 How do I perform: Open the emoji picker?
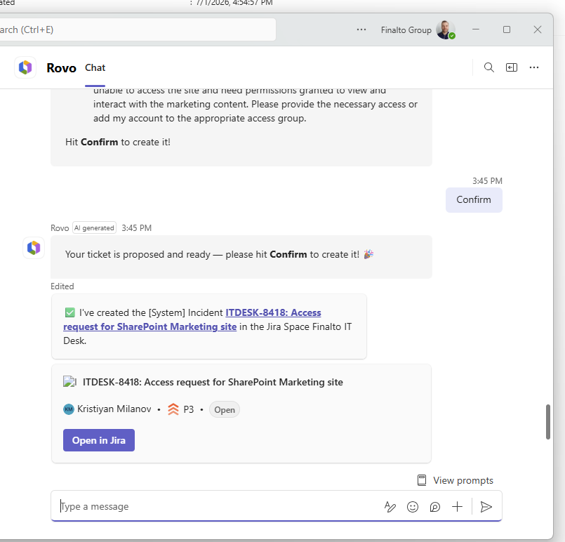pos(413,507)
